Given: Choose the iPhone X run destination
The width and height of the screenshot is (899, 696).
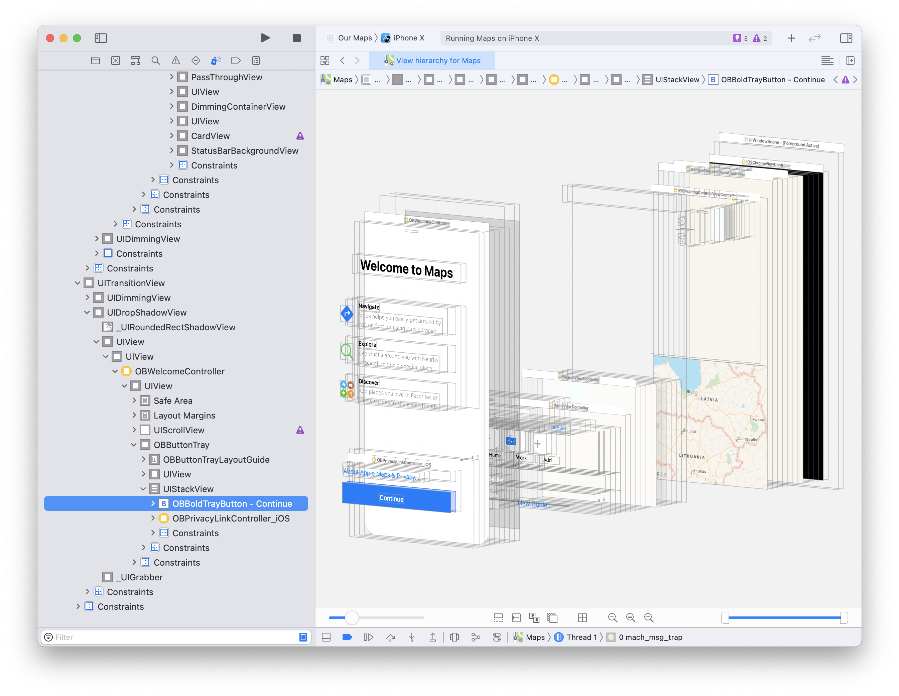Looking at the screenshot, I should point(403,38).
